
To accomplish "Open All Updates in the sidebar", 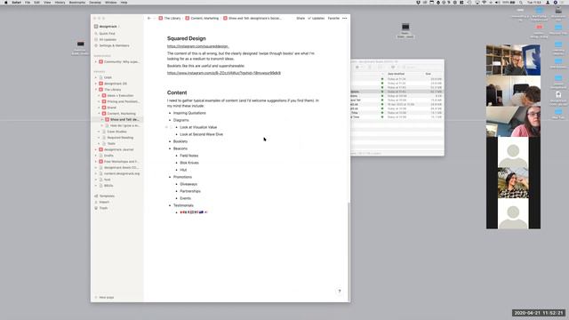I will click(x=108, y=39).
